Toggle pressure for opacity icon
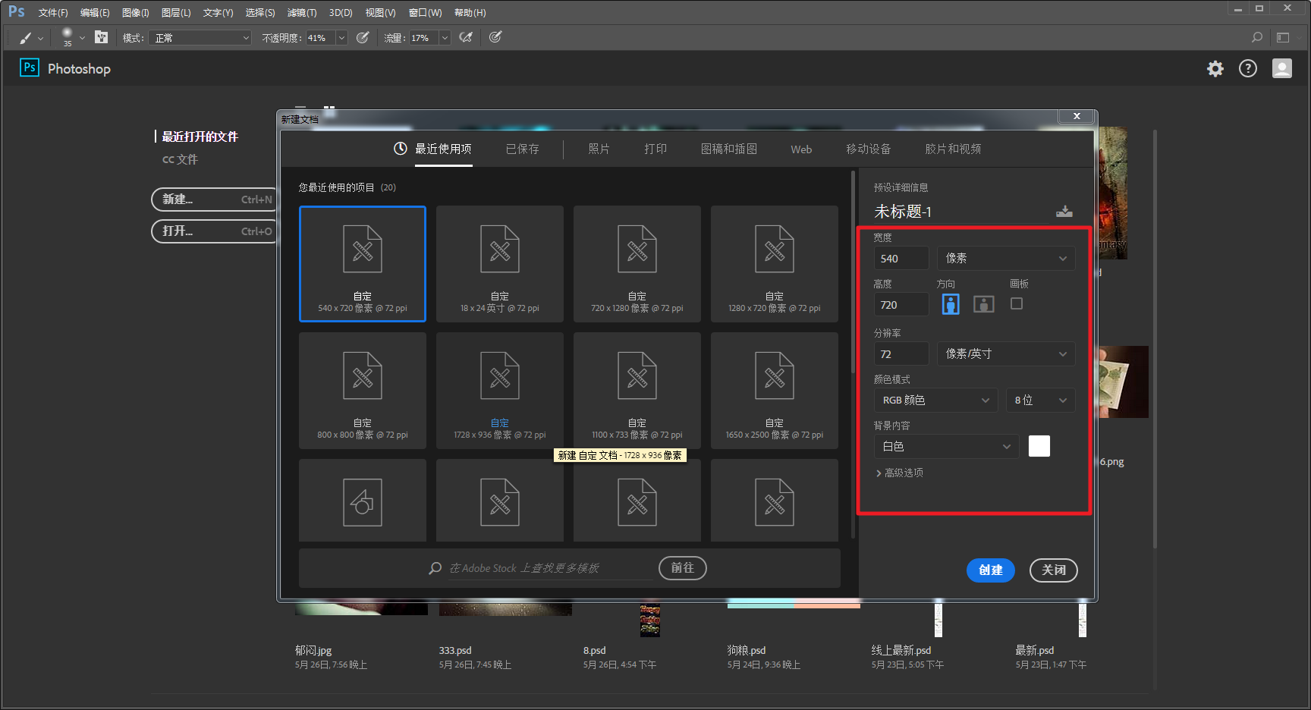Viewport: 1311px width, 710px height. 363,37
